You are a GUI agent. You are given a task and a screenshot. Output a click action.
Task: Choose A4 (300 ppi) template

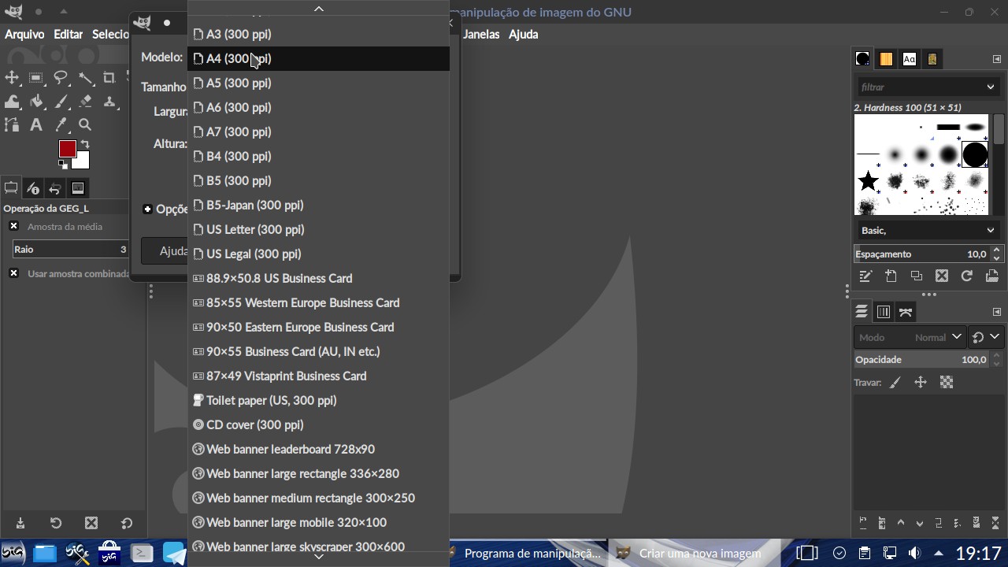click(x=318, y=58)
